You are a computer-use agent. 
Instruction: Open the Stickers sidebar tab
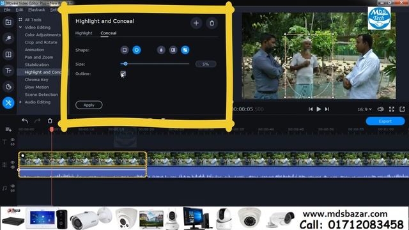click(8, 87)
